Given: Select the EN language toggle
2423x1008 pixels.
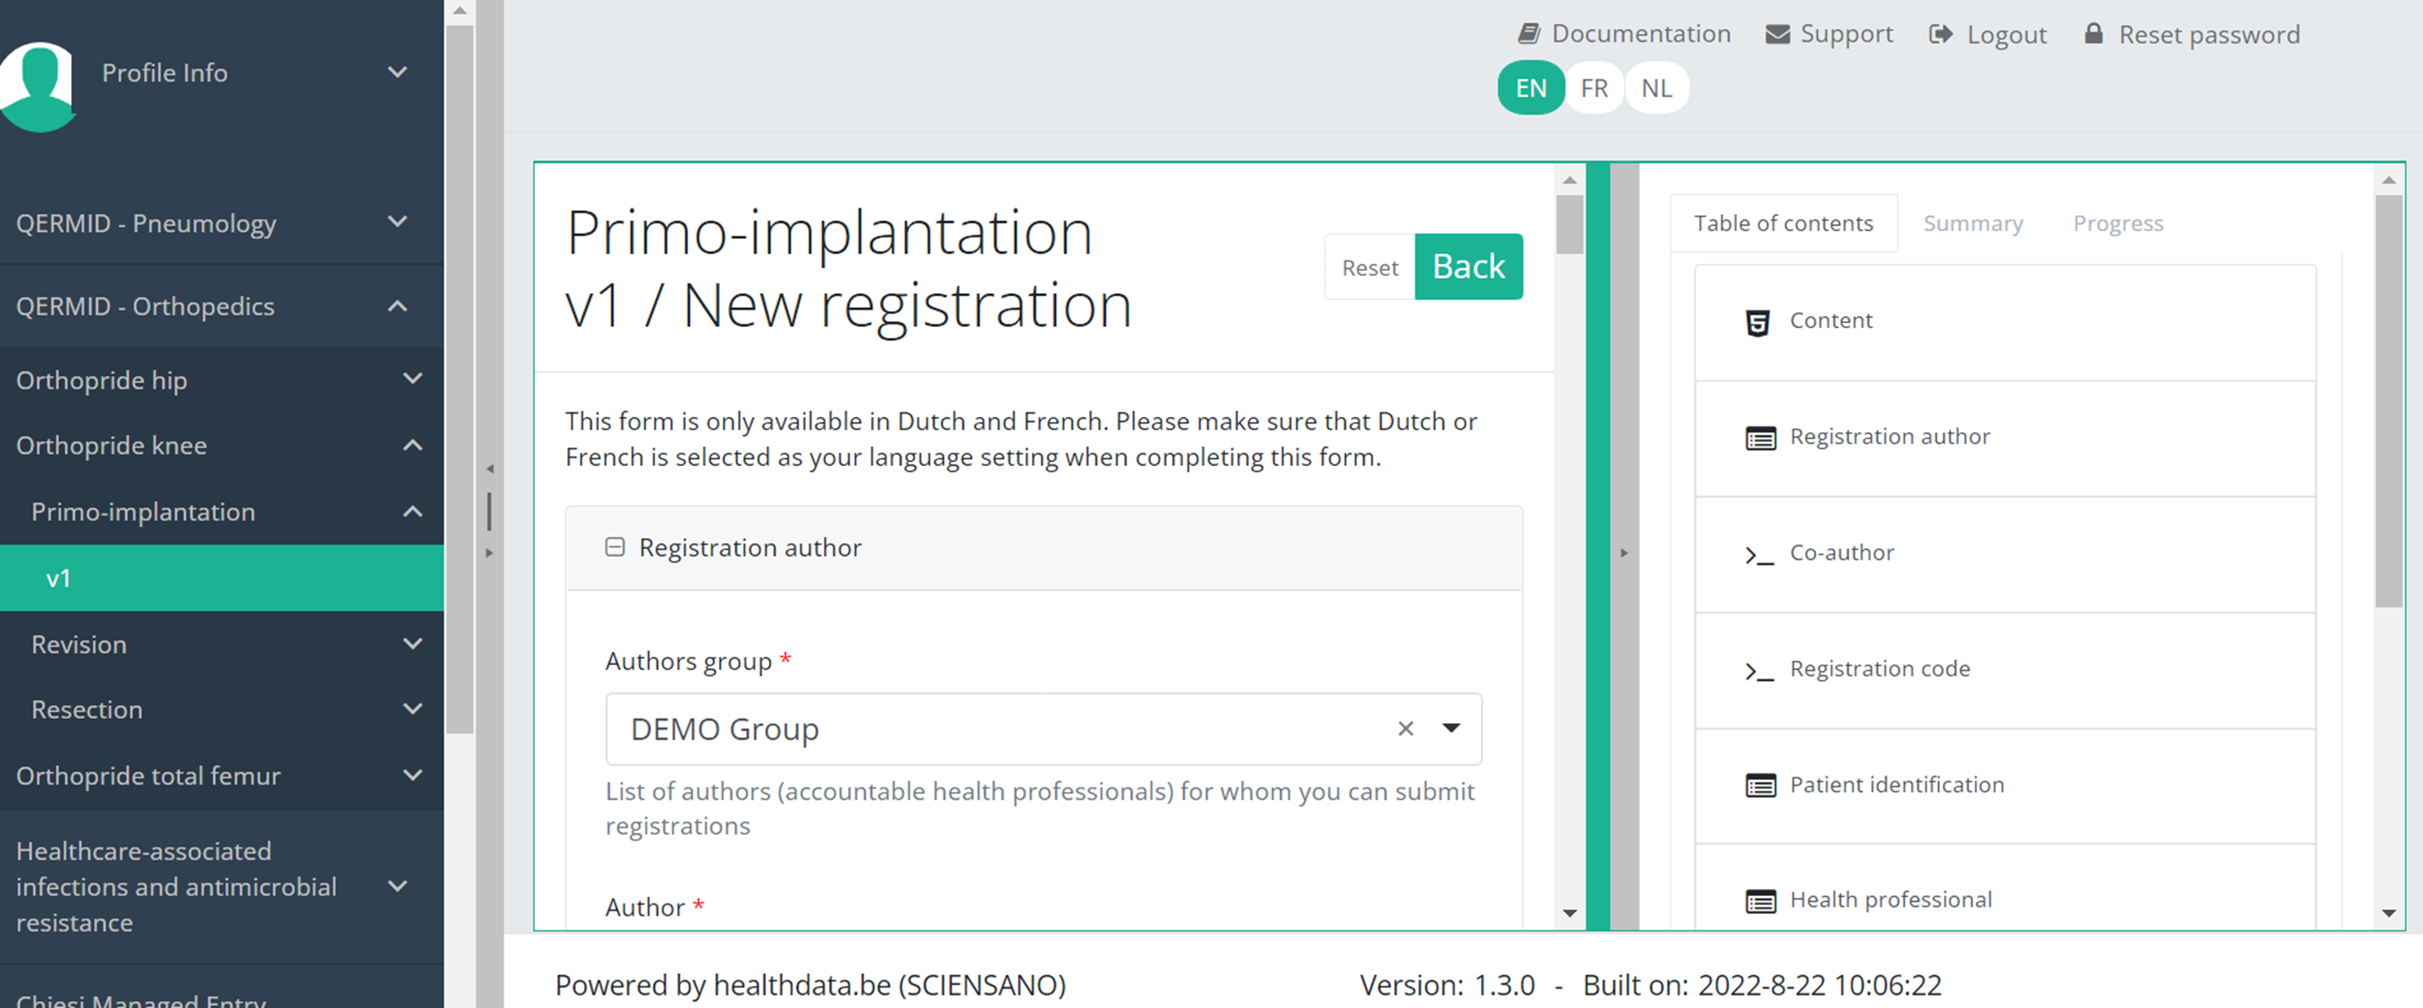Looking at the screenshot, I should [x=1531, y=88].
